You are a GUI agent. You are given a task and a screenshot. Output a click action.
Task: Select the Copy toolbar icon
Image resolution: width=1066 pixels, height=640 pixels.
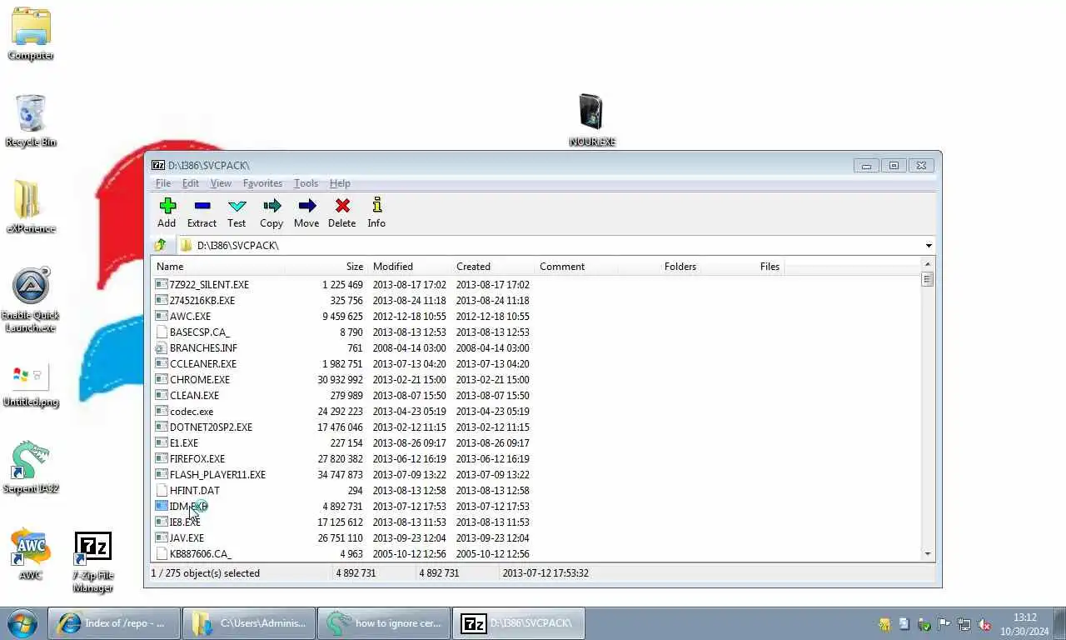[x=271, y=205]
